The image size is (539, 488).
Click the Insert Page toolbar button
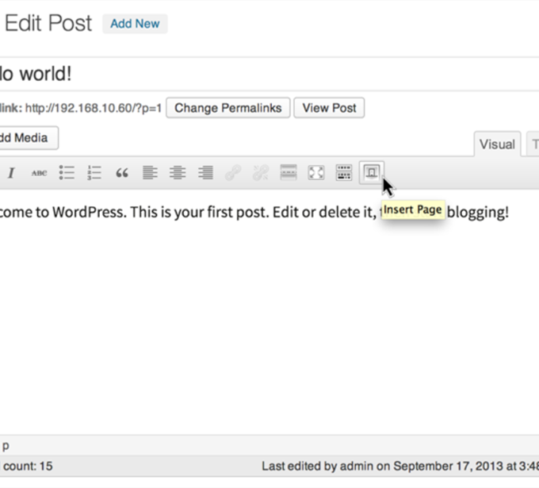click(x=371, y=173)
